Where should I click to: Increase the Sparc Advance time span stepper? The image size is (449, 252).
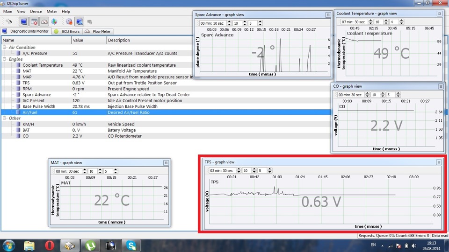(229, 22)
